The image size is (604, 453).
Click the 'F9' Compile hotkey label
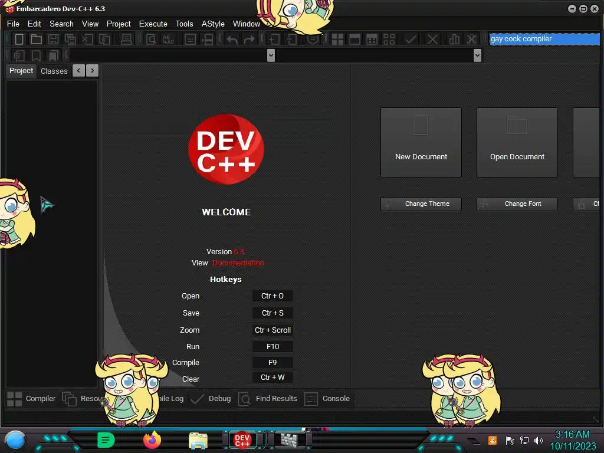coord(273,363)
